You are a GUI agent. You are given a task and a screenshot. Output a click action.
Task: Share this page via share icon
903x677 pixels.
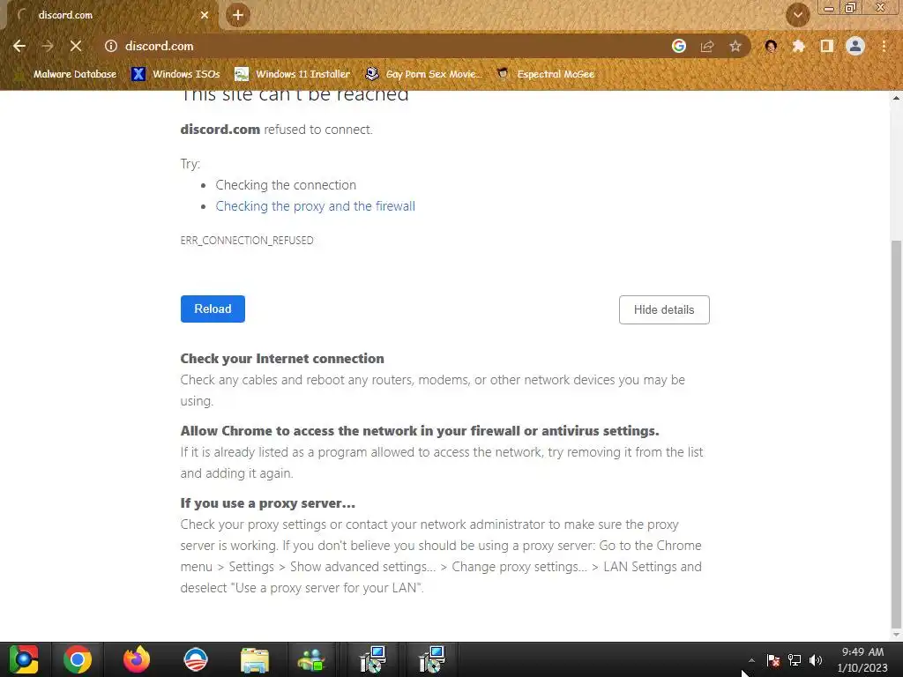[707, 46]
